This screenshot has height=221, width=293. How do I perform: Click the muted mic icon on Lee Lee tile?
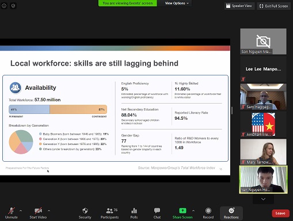coord(243,79)
